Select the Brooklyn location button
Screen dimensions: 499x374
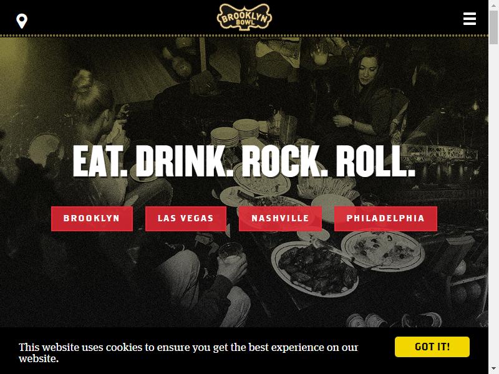click(92, 219)
